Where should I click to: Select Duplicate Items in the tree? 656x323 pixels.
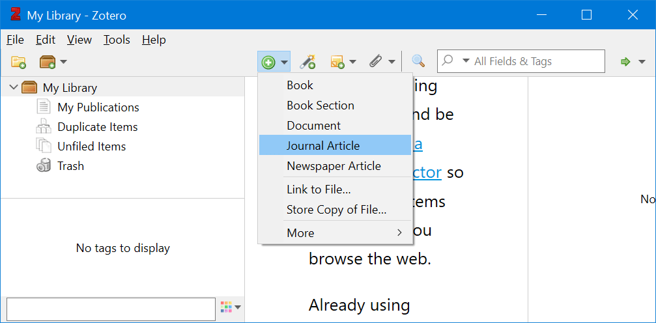tap(98, 127)
